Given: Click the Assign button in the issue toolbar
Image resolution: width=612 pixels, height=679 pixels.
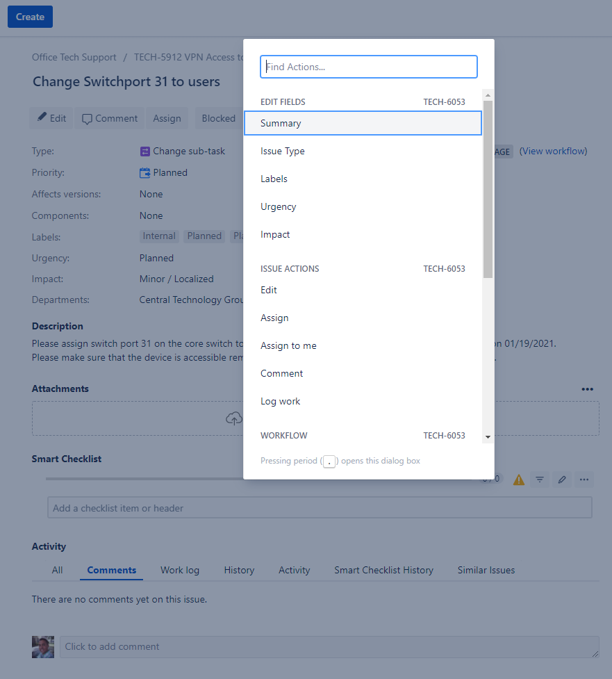Looking at the screenshot, I should pos(167,118).
